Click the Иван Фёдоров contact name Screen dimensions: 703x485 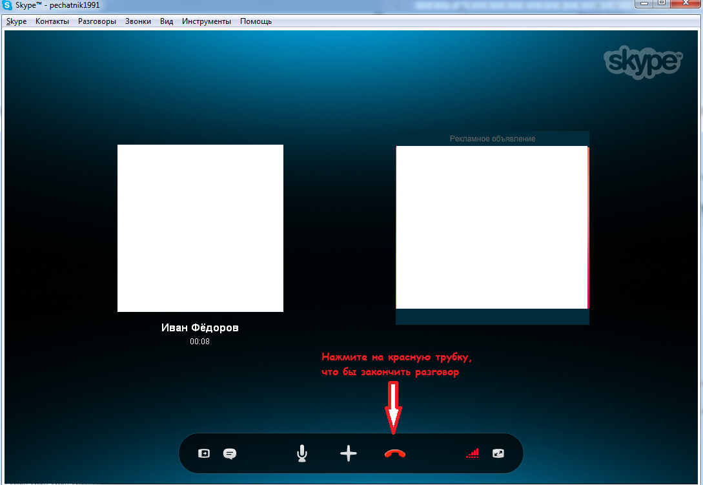200,328
